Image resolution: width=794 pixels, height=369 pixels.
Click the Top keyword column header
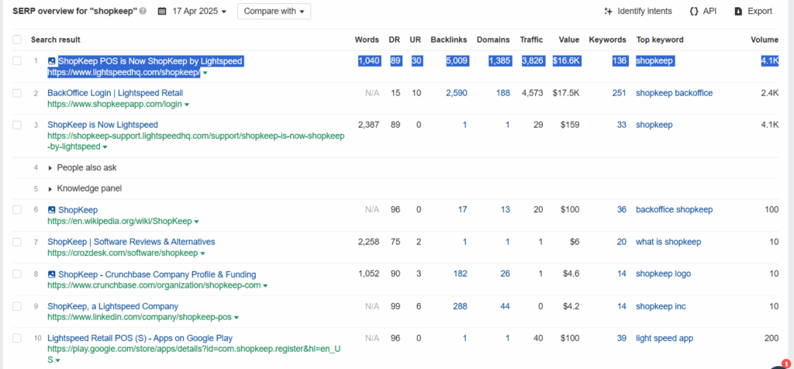pos(660,40)
